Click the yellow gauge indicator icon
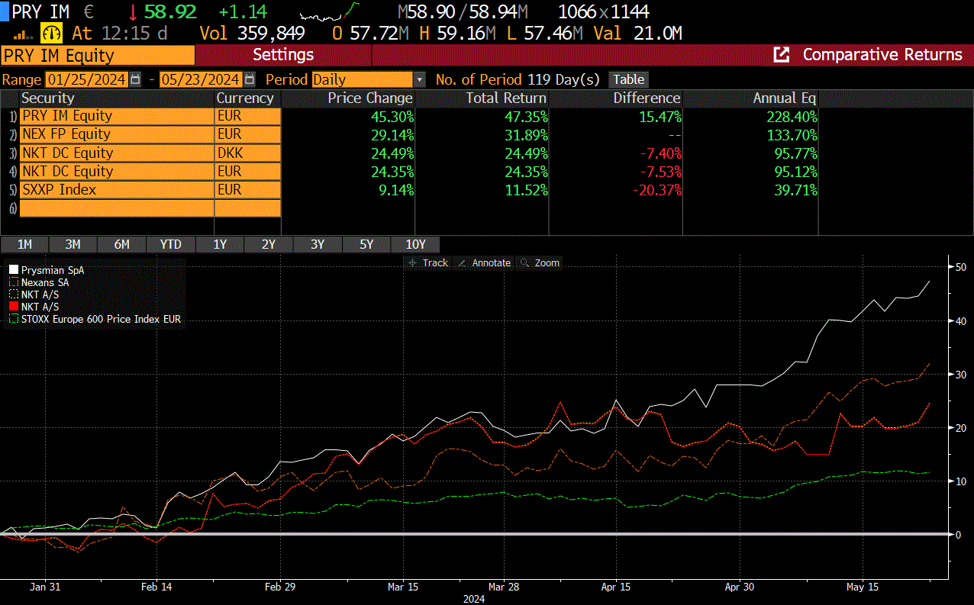 tap(52, 34)
